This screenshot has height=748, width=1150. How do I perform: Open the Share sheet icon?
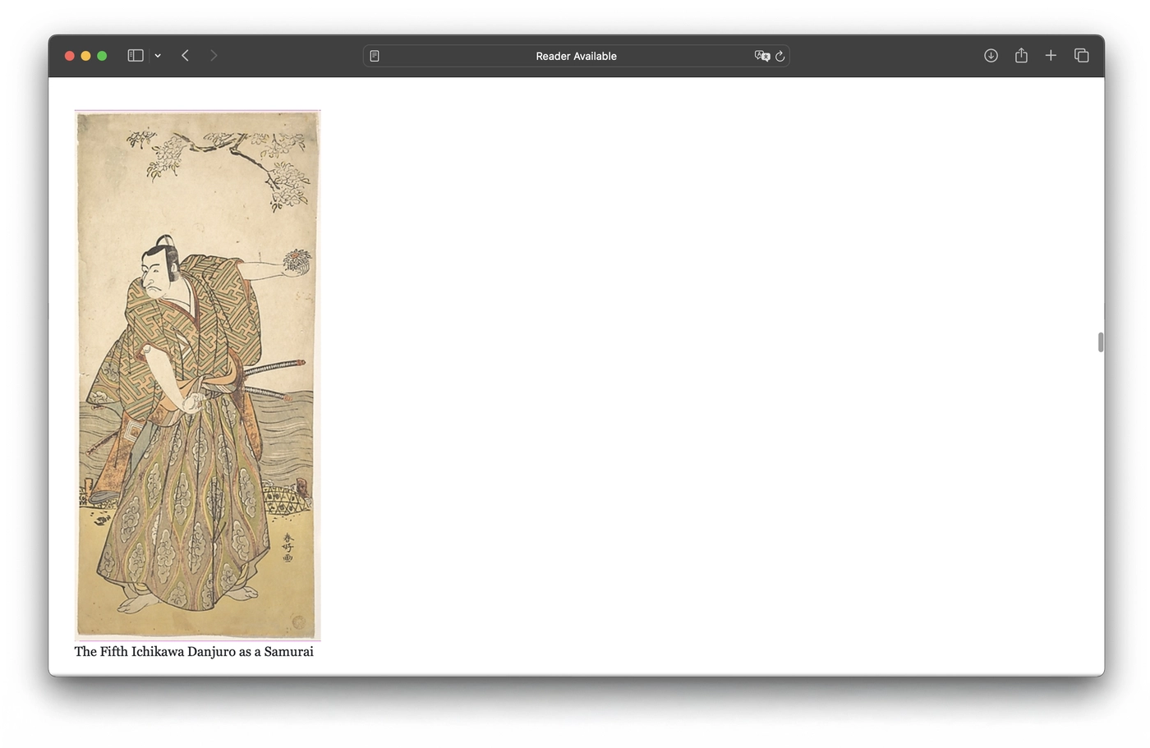tap(1021, 55)
